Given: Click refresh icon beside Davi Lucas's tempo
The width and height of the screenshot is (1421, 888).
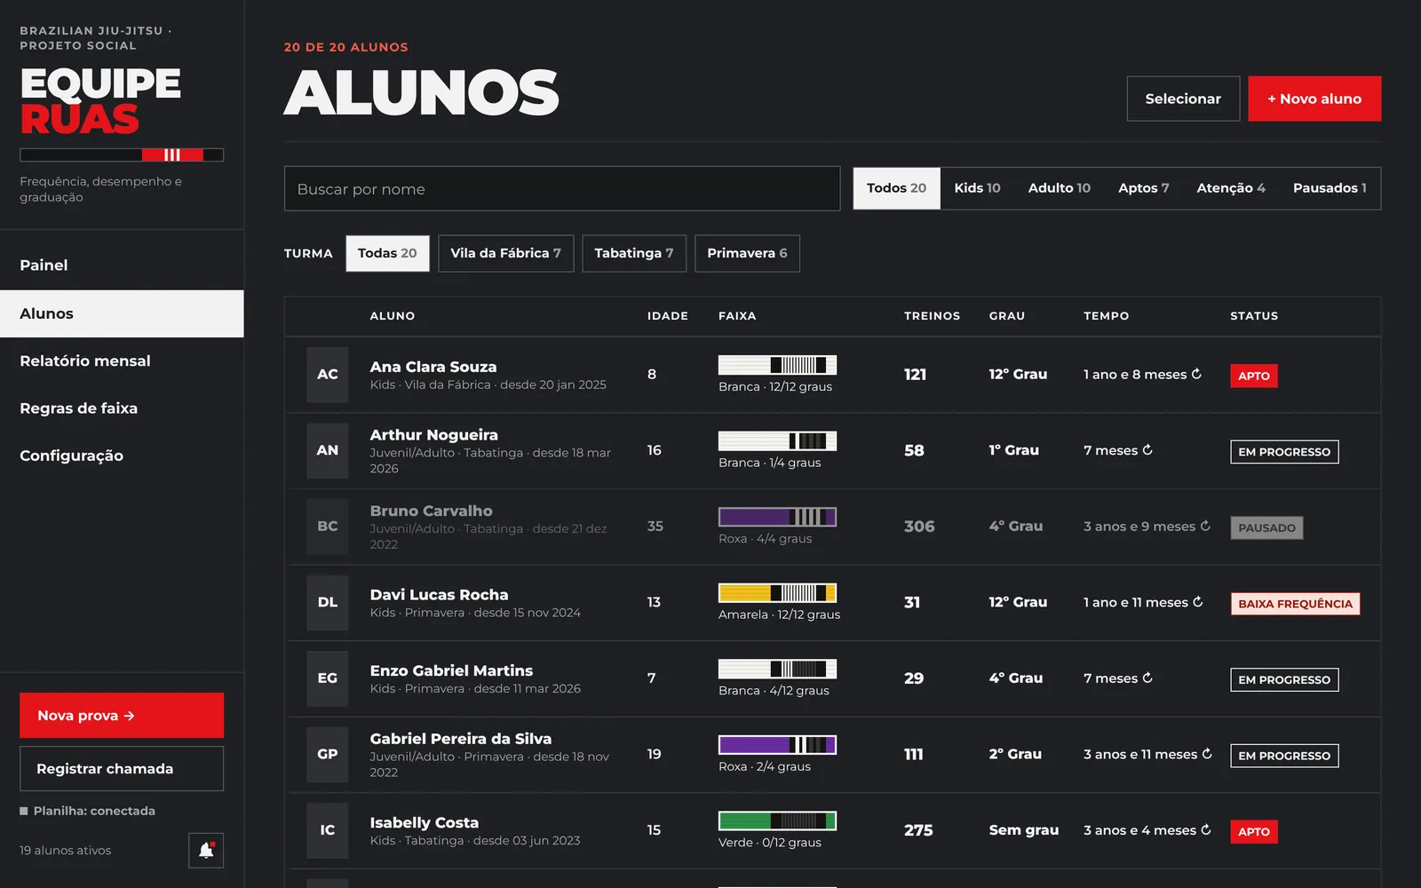Looking at the screenshot, I should tap(1198, 602).
